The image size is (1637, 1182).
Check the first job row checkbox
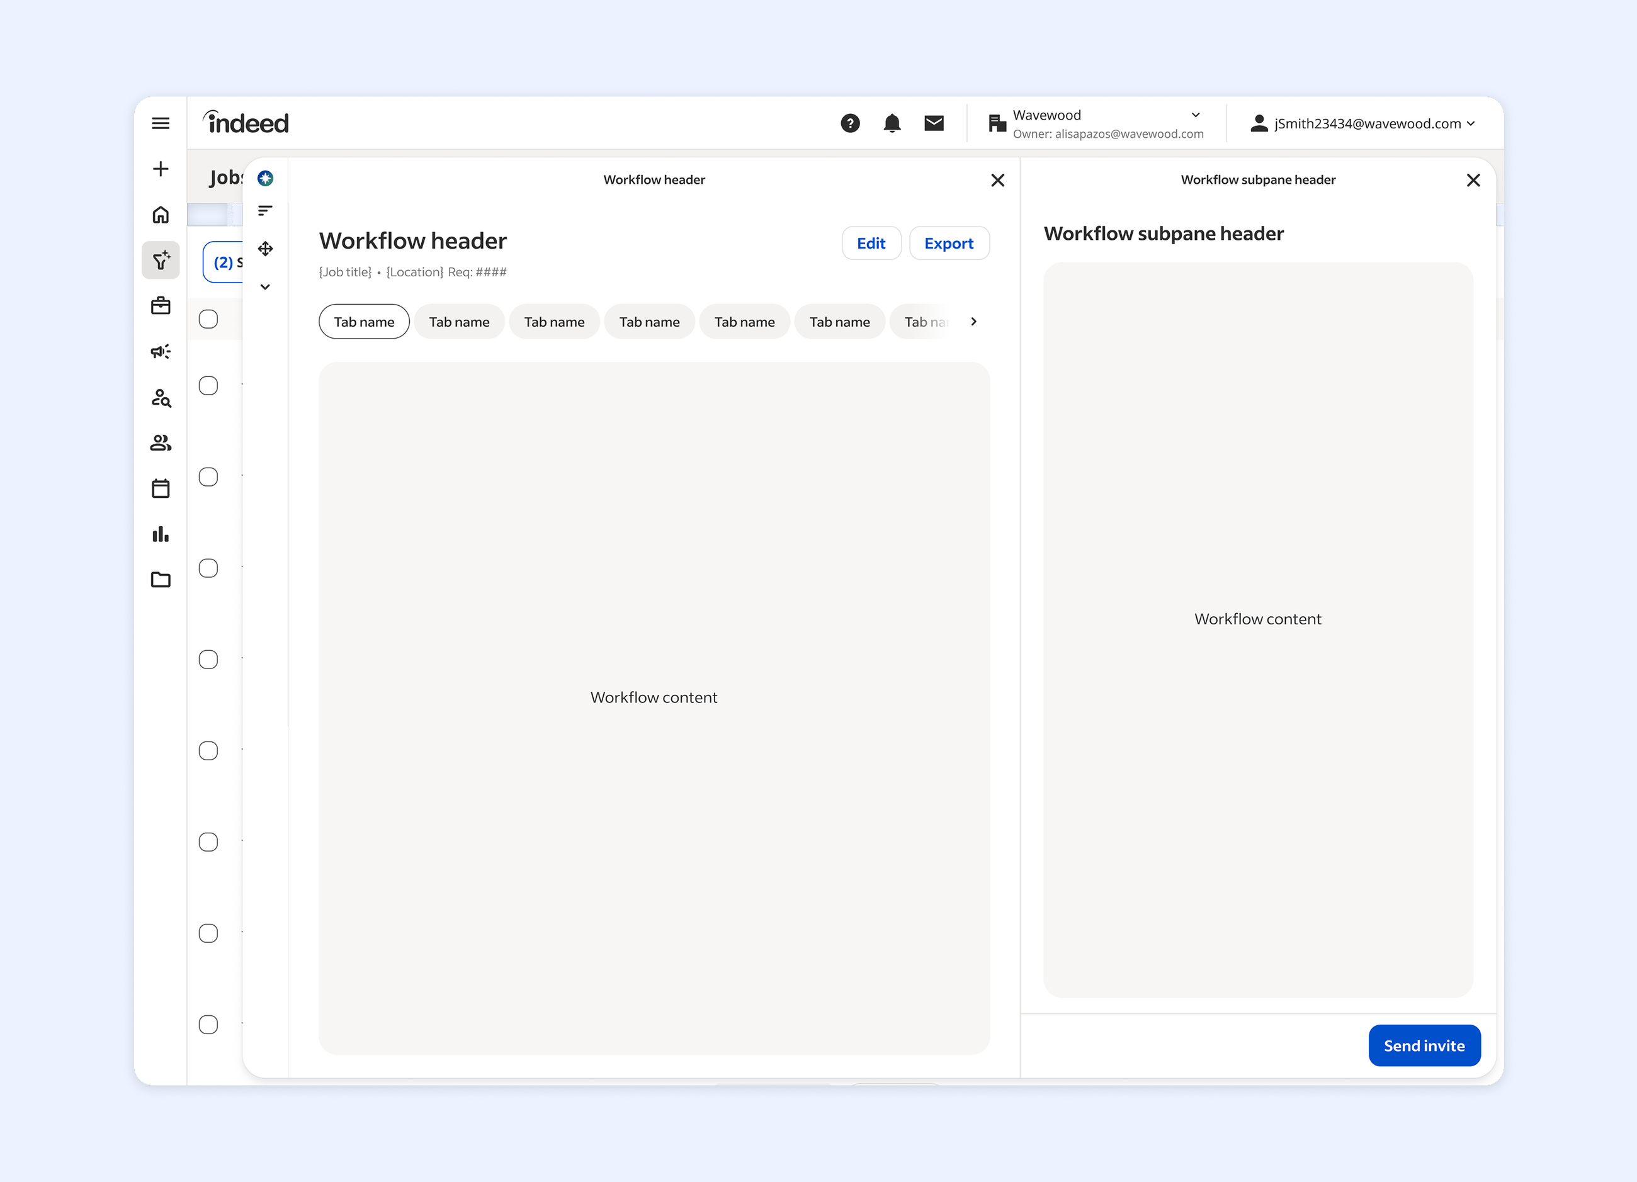pos(208,318)
